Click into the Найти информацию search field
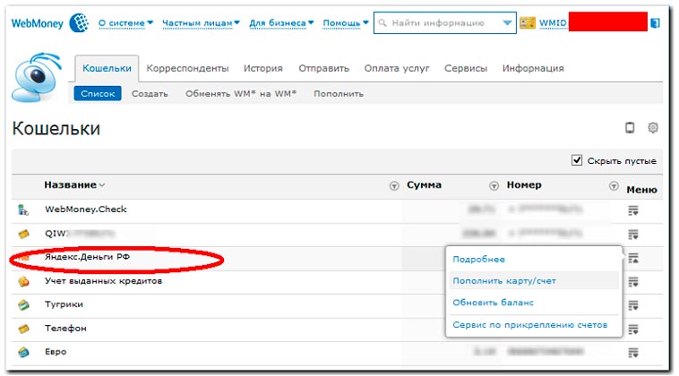679x376 pixels. (445, 23)
